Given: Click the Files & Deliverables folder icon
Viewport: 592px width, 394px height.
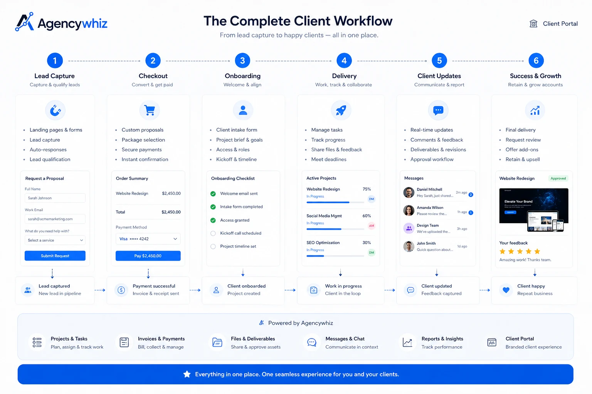Looking at the screenshot, I should tap(217, 342).
